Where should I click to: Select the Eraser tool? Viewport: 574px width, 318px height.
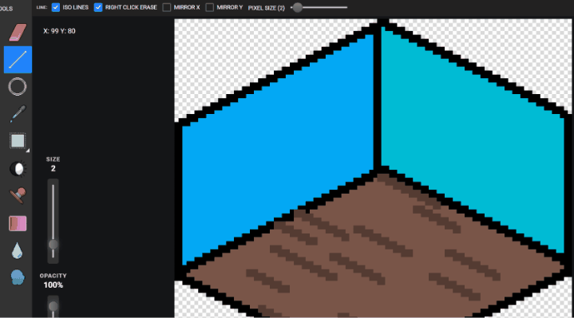tap(18, 33)
